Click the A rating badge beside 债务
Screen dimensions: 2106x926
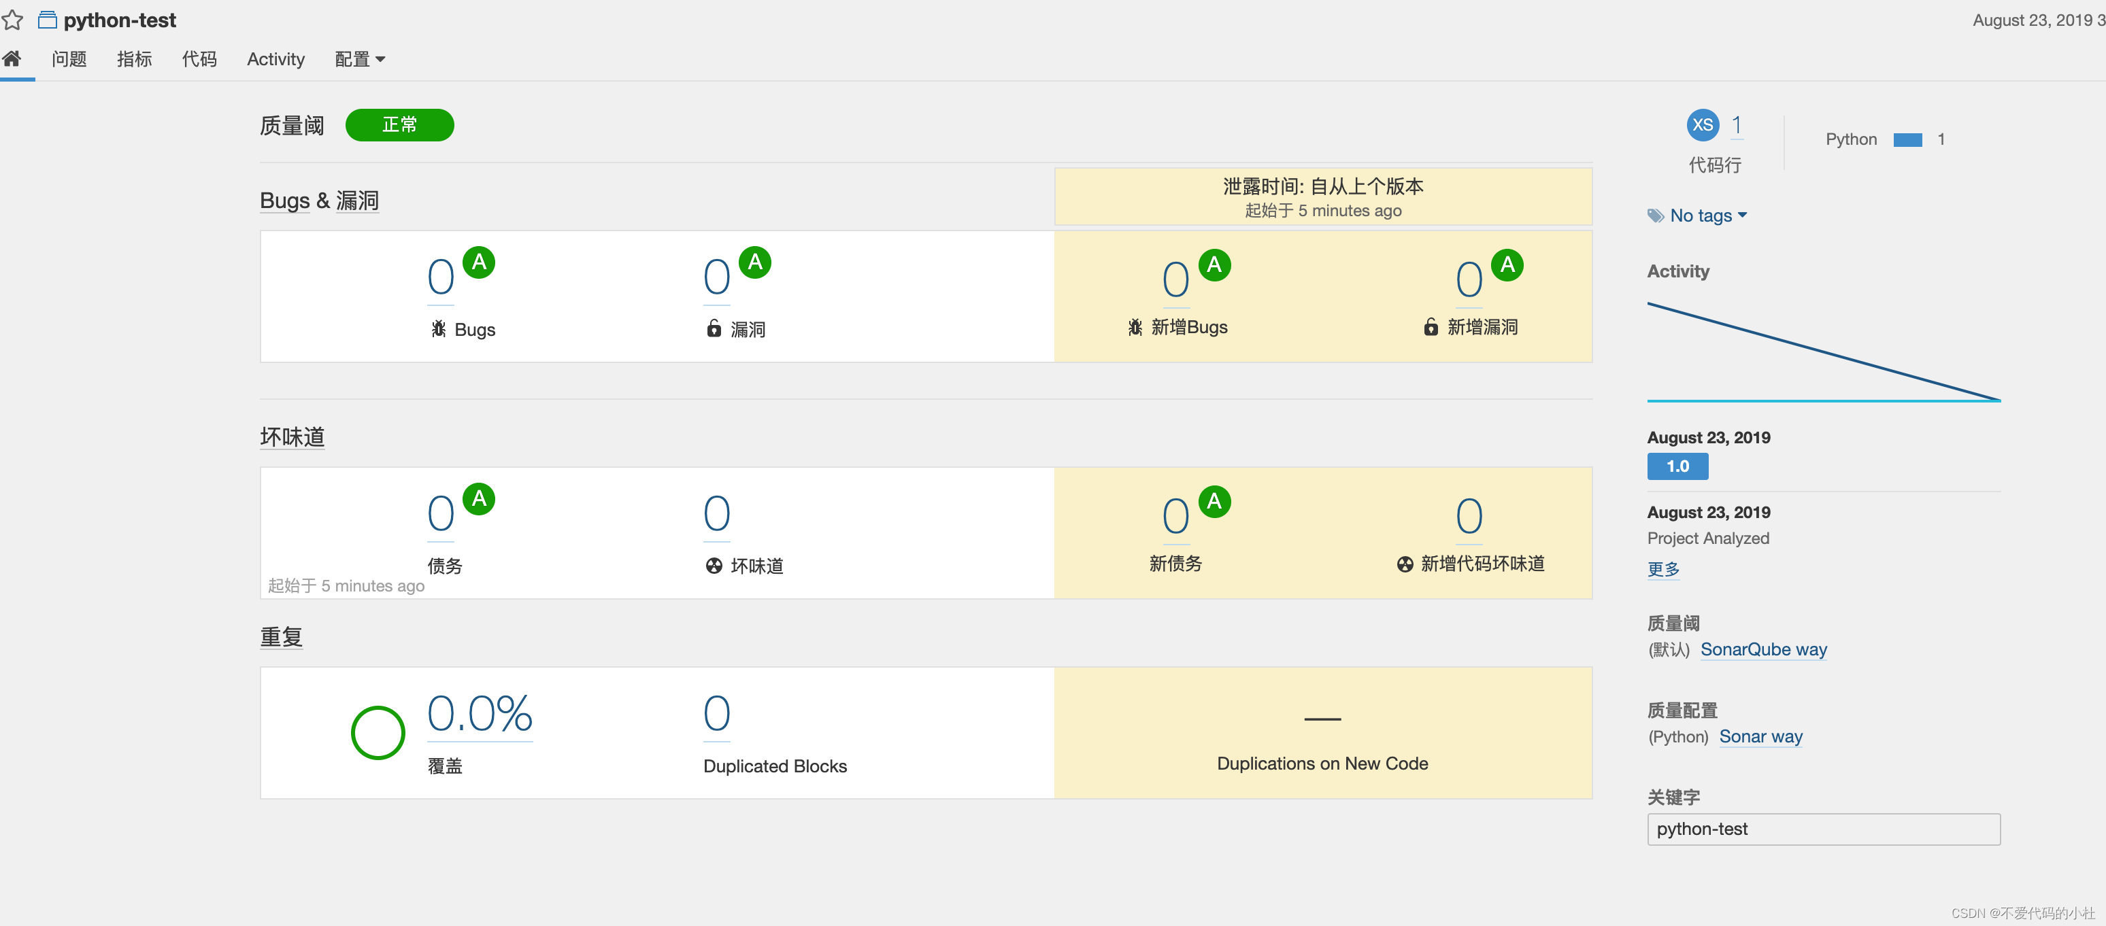(x=479, y=498)
